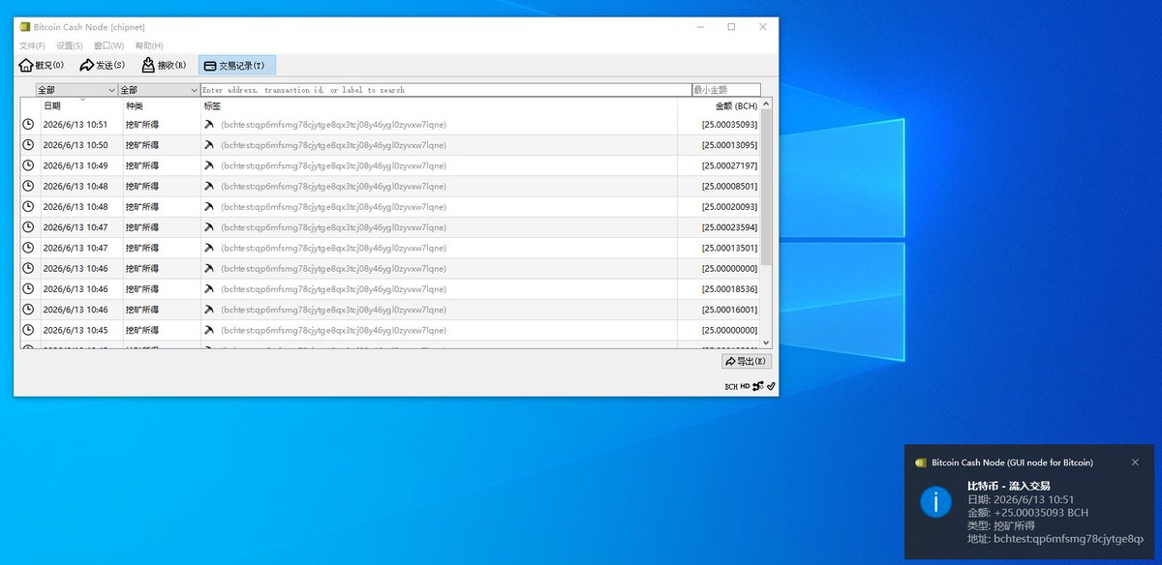1162x565 pixels.
Task: Open the 设置(S) menu
Action: coord(69,45)
